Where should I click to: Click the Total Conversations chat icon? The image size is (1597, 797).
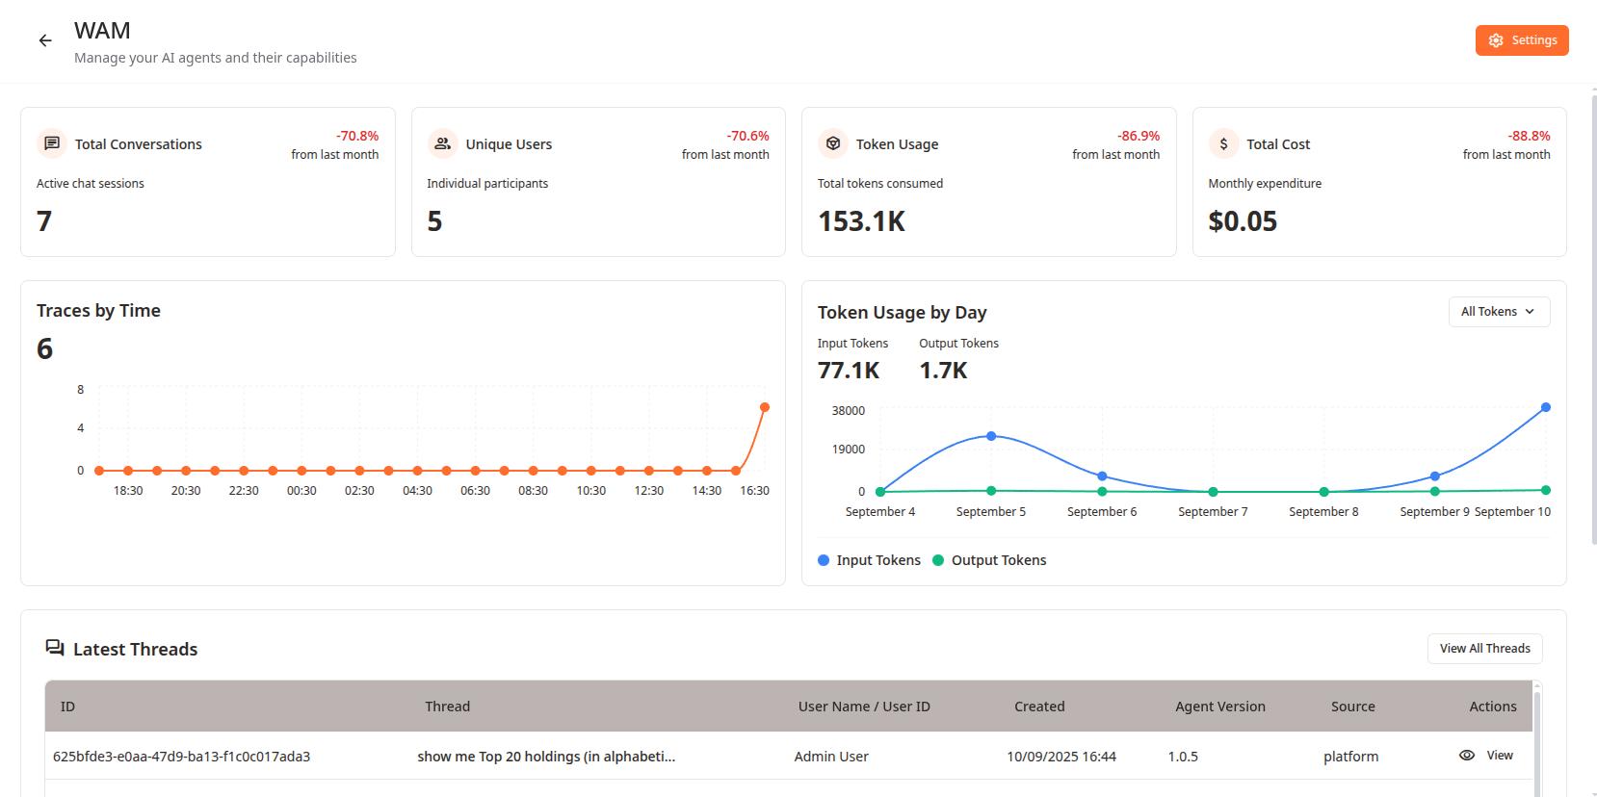[52, 143]
